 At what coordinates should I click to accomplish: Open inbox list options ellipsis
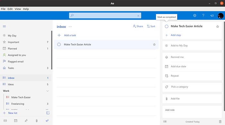pyautogui.click(x=70, y=27)
